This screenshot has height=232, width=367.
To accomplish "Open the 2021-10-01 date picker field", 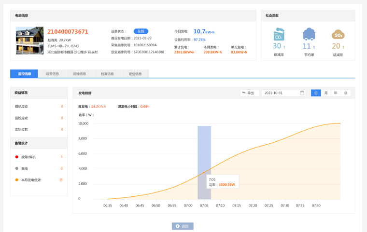I will tap(282, 93).
